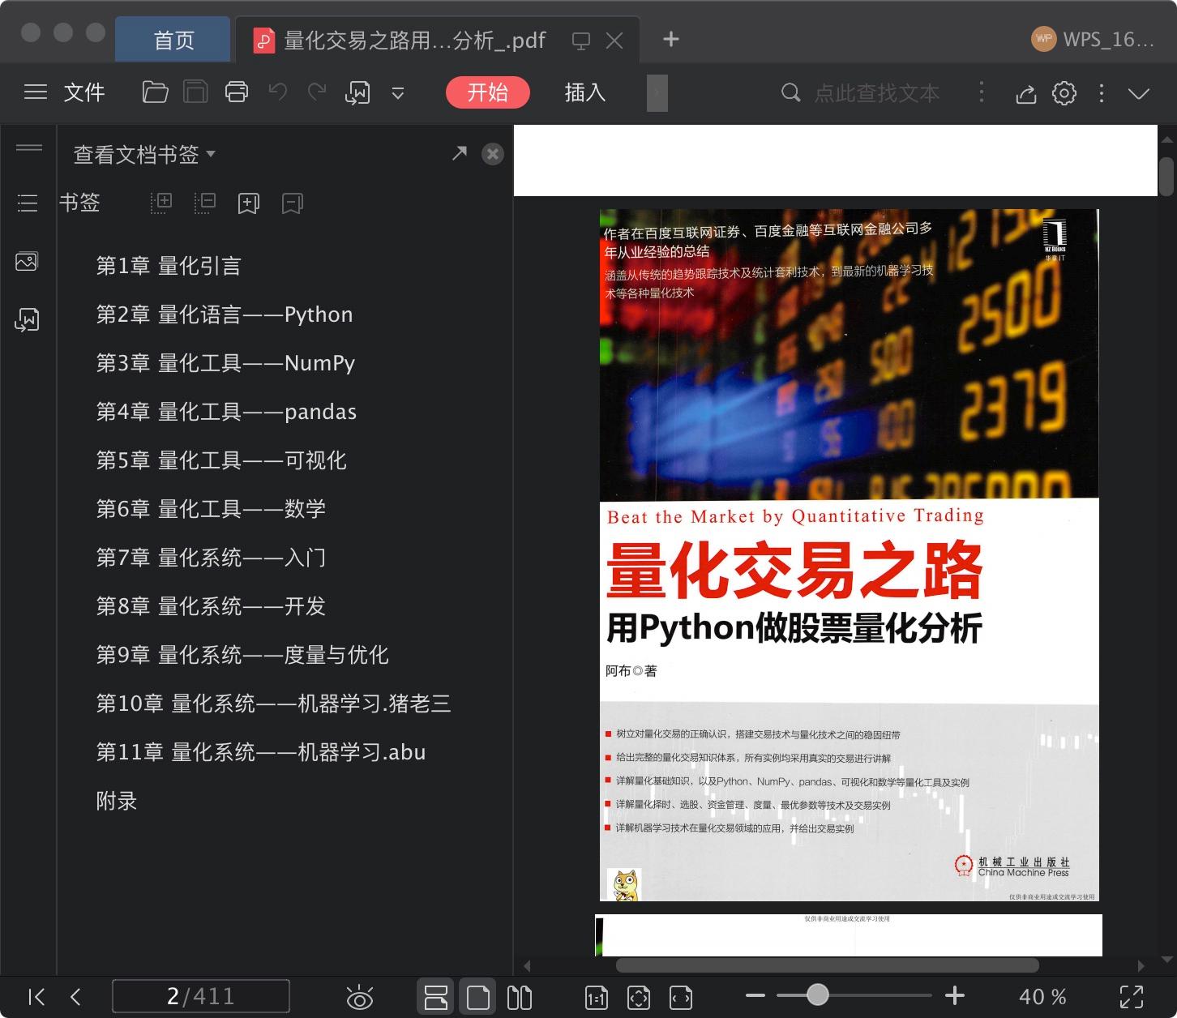
Task: Enable continuous scroll view
Action: 436,997
